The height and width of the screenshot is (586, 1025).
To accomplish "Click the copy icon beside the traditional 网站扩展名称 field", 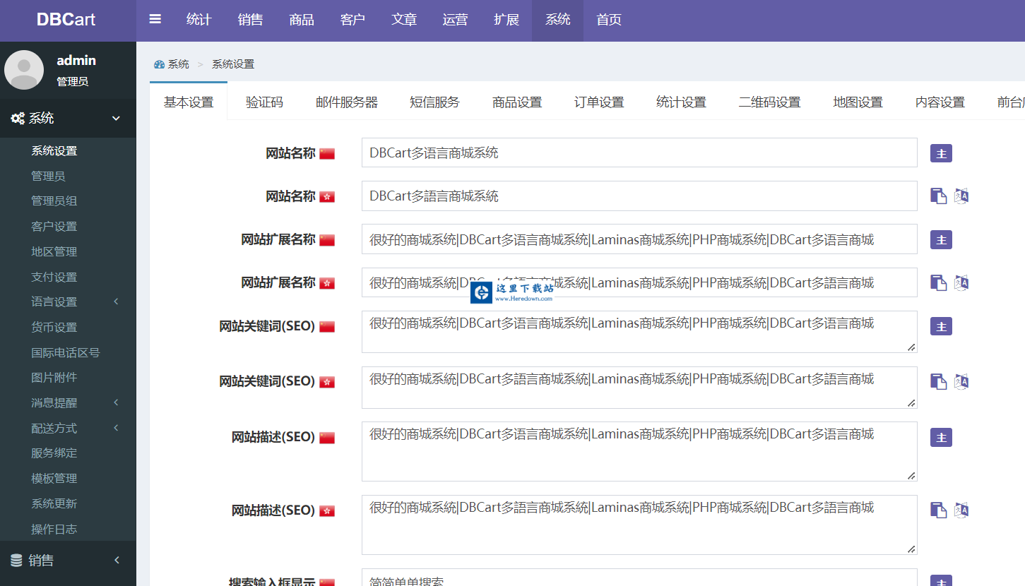I will (x=938, y=283).
